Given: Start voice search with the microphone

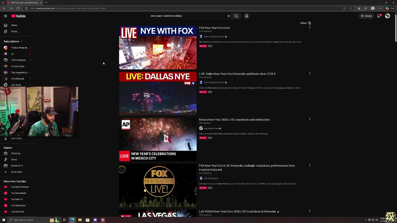Looking at the screenshot, I should pos(247,16).
